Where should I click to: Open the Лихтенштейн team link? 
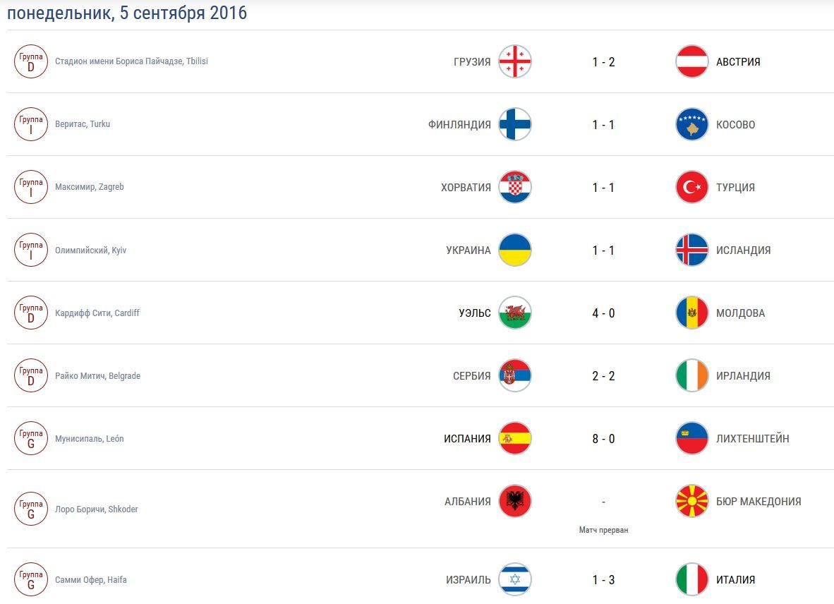(x=753, y=439)
